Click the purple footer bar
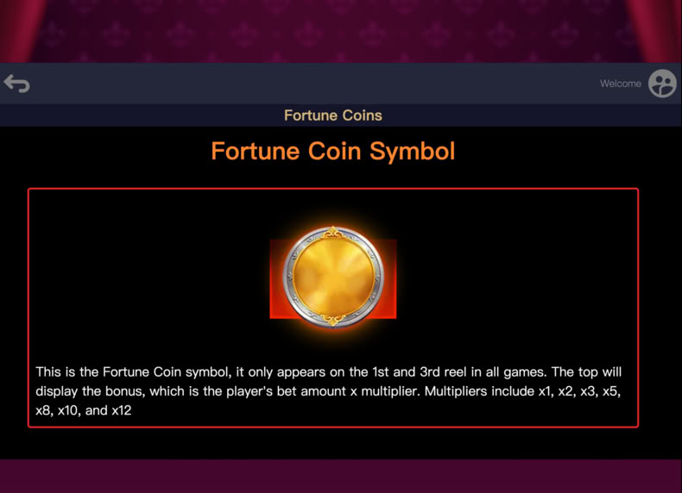This screenshot has height=493, width=682. click(x=341, y=476)
